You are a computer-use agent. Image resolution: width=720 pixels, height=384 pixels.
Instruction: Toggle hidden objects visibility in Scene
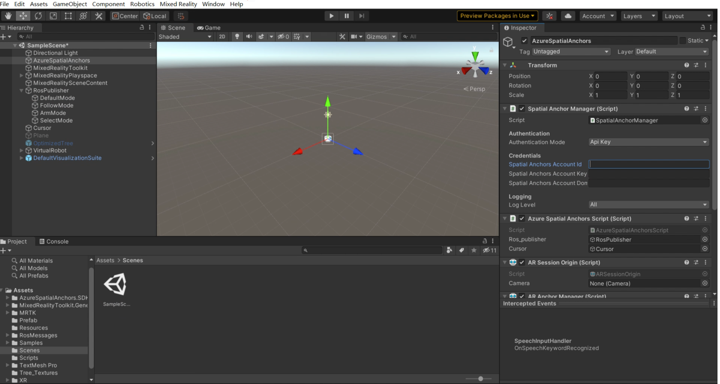284,36
